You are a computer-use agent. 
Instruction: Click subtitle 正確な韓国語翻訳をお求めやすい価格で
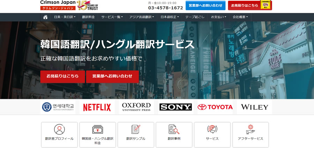click(x=91, y=59)
